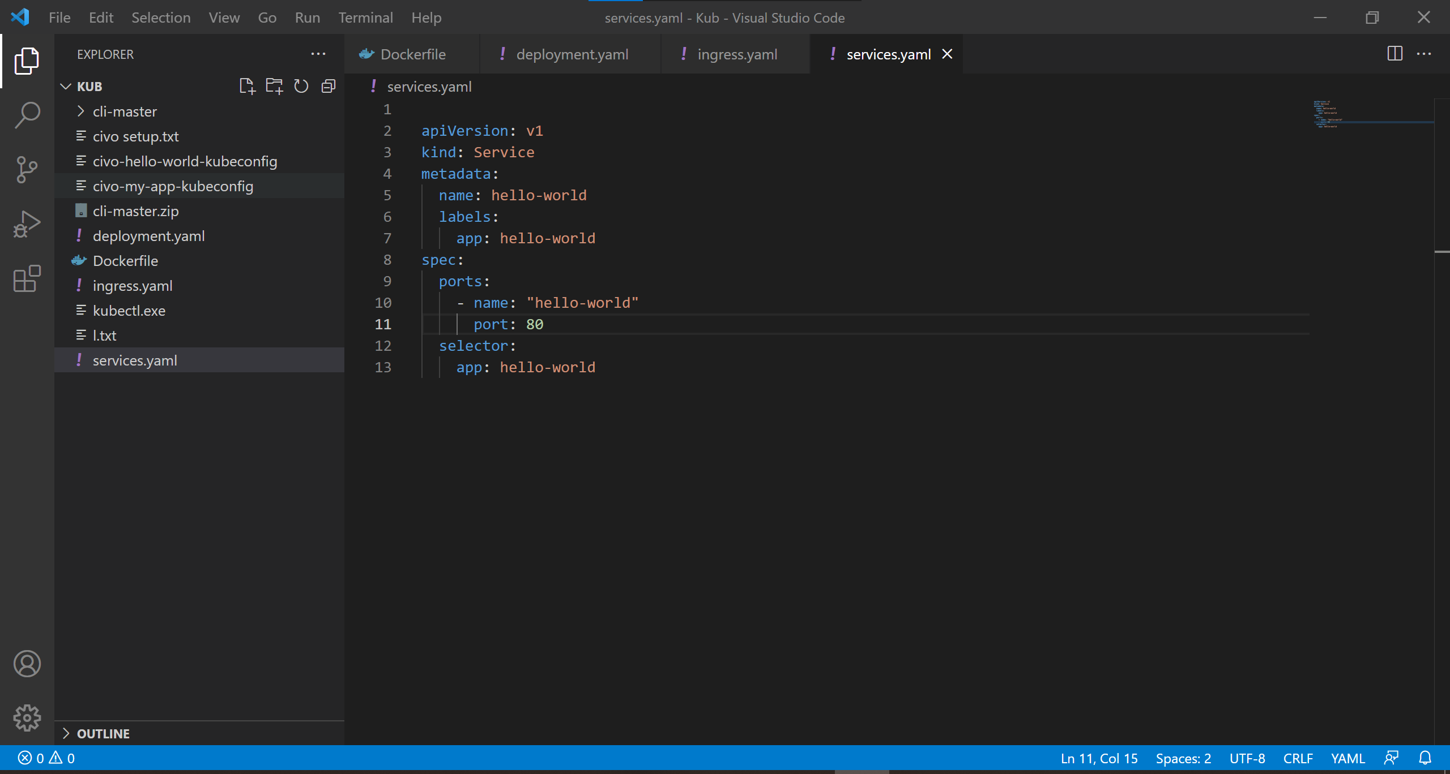Open notifications bell in status bar
The image size is (1450, 774).
1425,758
